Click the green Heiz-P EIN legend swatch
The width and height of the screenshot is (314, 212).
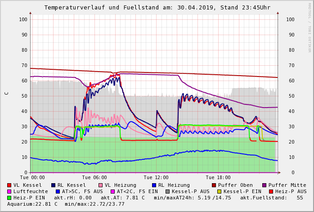pos(9,198)
